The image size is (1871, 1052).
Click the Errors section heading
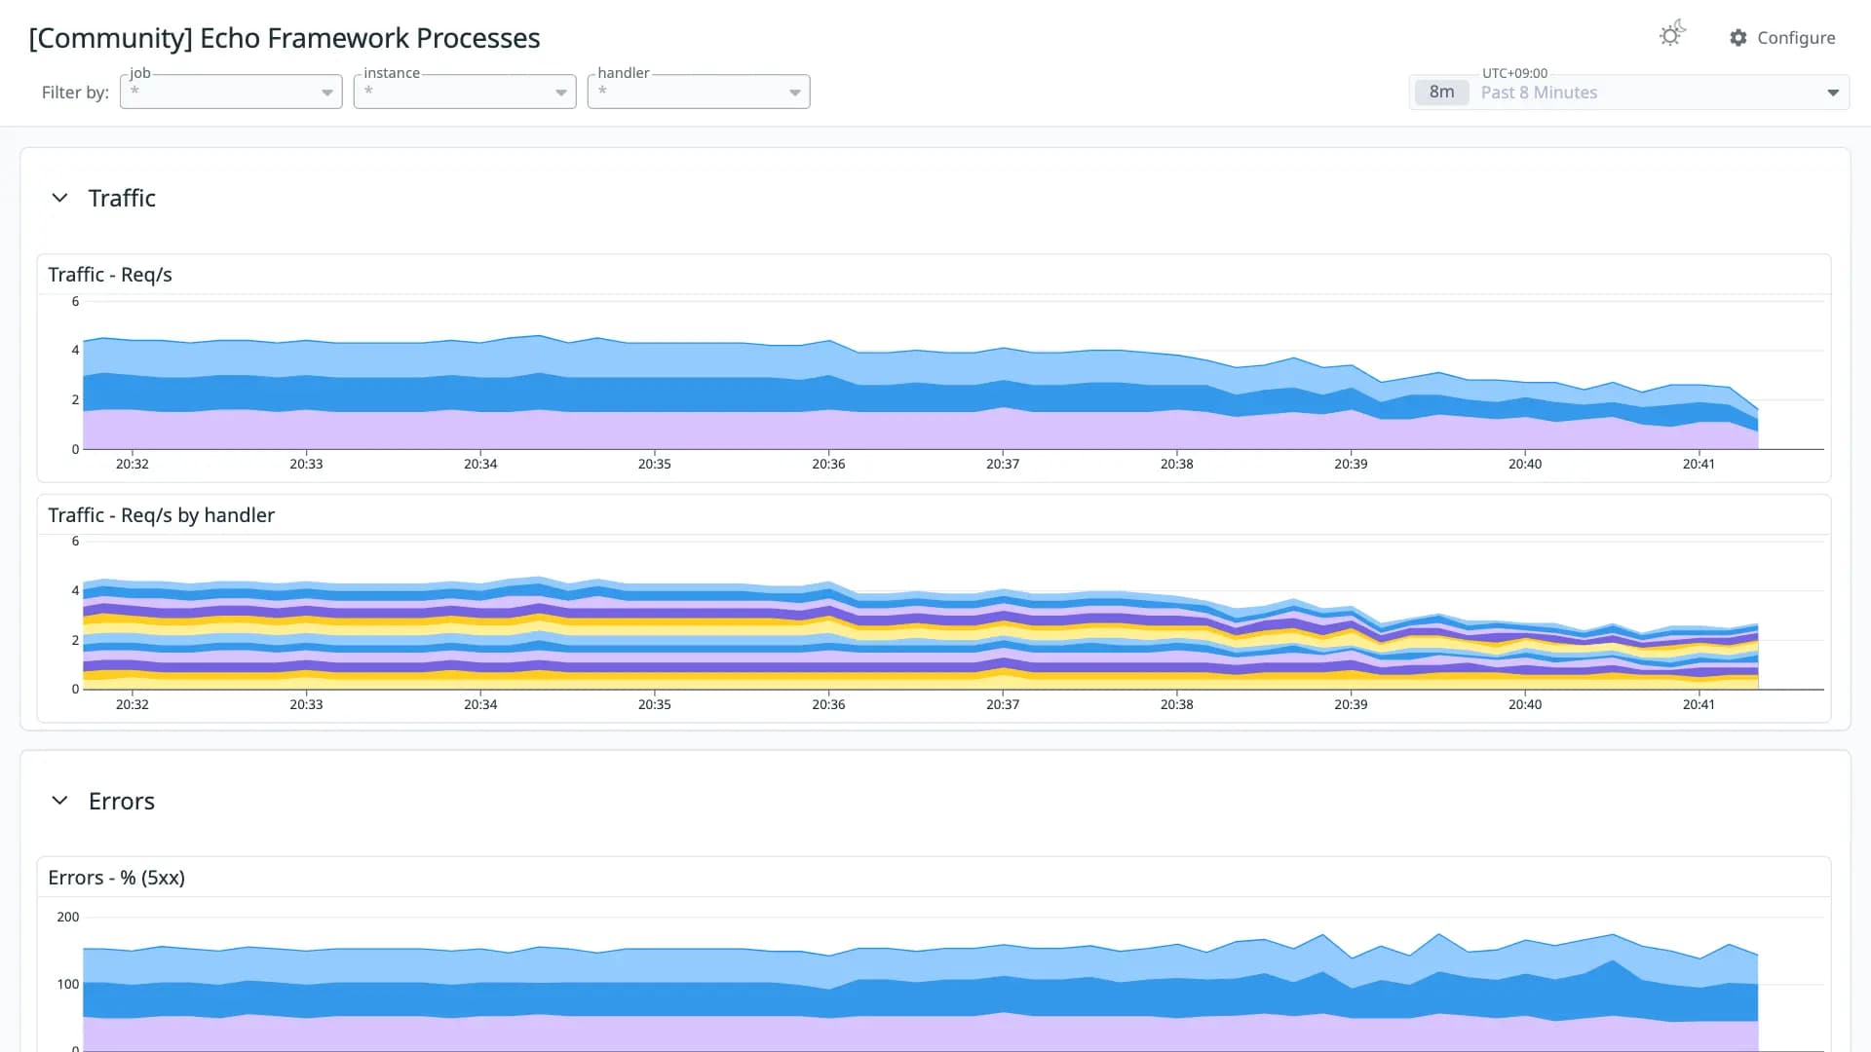(122, 801)
